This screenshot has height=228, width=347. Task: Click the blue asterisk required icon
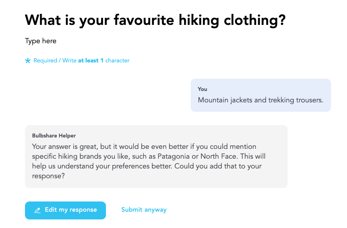point(28,61)
